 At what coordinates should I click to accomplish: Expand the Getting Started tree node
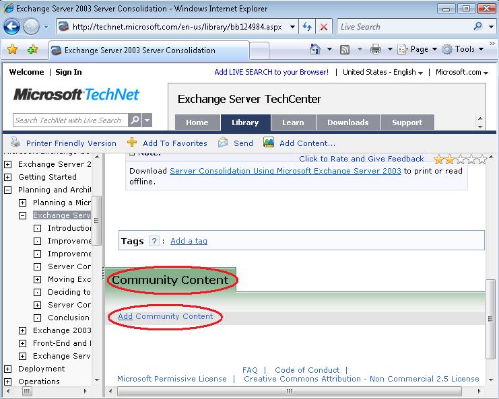click(8, 177)
